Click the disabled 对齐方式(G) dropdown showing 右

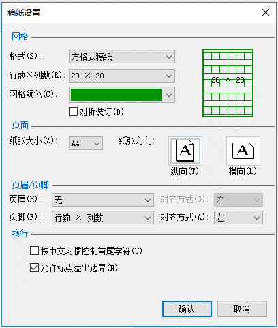coord(238,200)
